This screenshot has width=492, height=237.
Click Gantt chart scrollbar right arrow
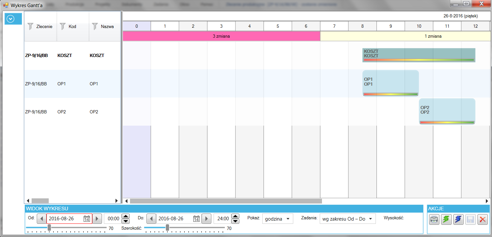[x=487, y=201]
